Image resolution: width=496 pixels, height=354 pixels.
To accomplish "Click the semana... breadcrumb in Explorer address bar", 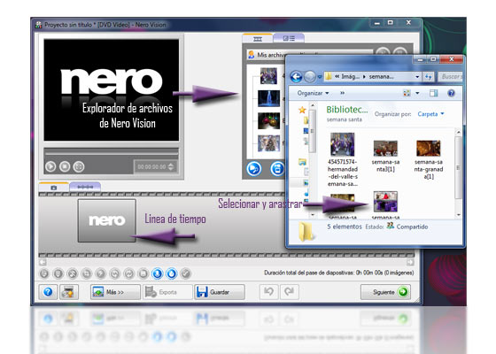I will tap(381, 76).
